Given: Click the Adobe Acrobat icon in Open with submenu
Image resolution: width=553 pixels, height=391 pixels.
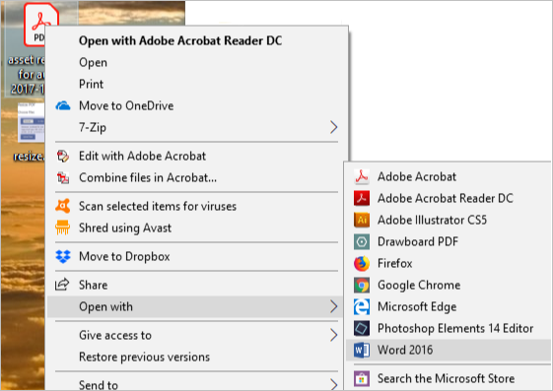Looking at the screenshot, I should point(362,177).
